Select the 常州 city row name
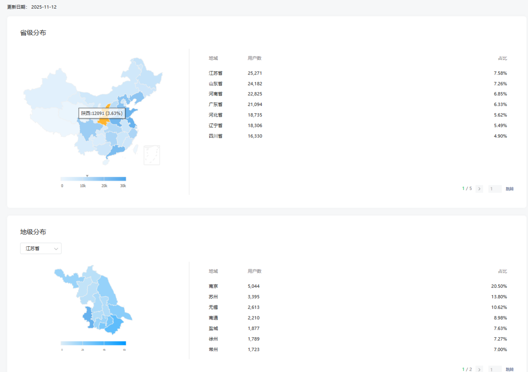This screenshot has height=372, width=528. pyautogui.click(x=213, y=349)
